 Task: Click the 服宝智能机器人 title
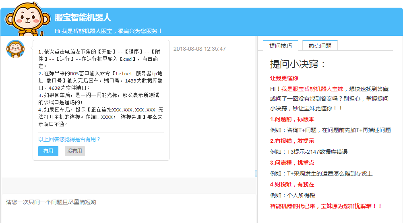point(83,18)
